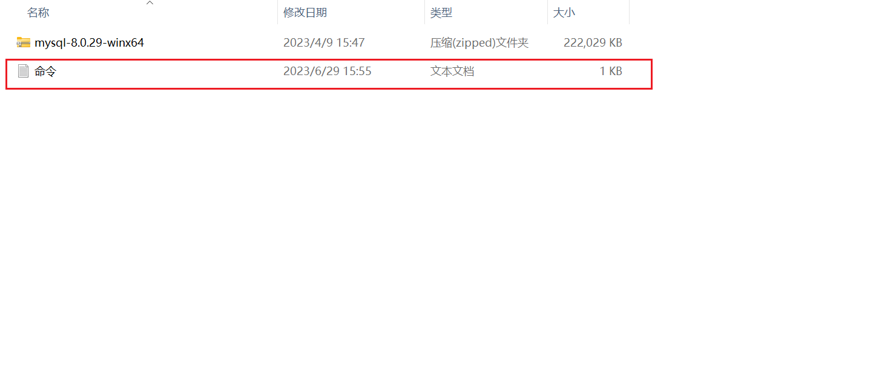This screenshot has height=387, width=876.
Task: Select the 命令 text document icon
Action: [x=24, y=71]
